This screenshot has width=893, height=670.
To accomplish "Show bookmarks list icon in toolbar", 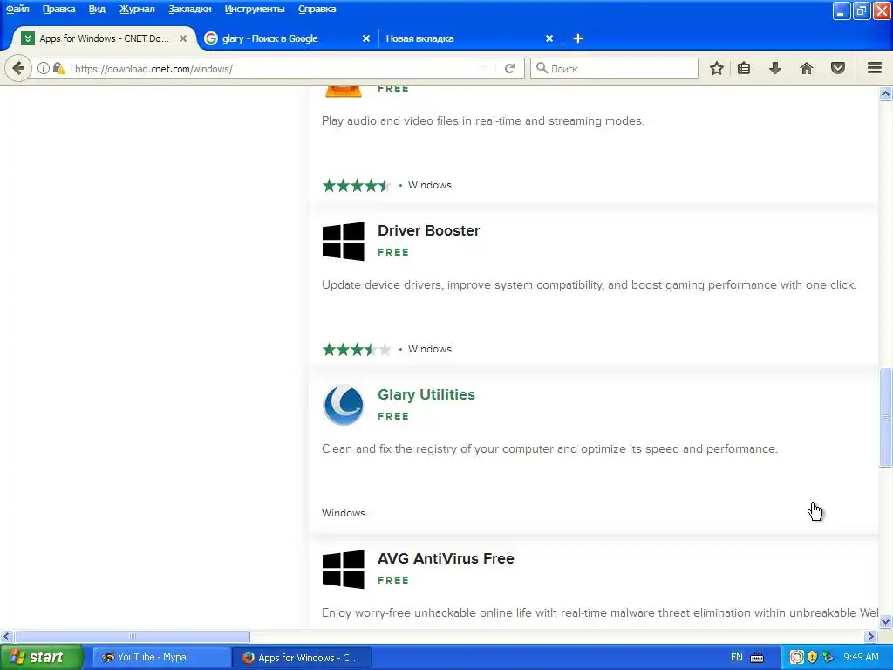I will click(744, 69).
